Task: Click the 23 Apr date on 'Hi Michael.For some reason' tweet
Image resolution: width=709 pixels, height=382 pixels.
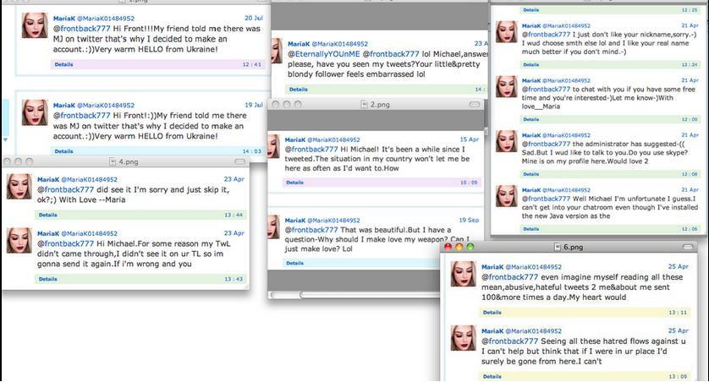Action: [234, 233]
